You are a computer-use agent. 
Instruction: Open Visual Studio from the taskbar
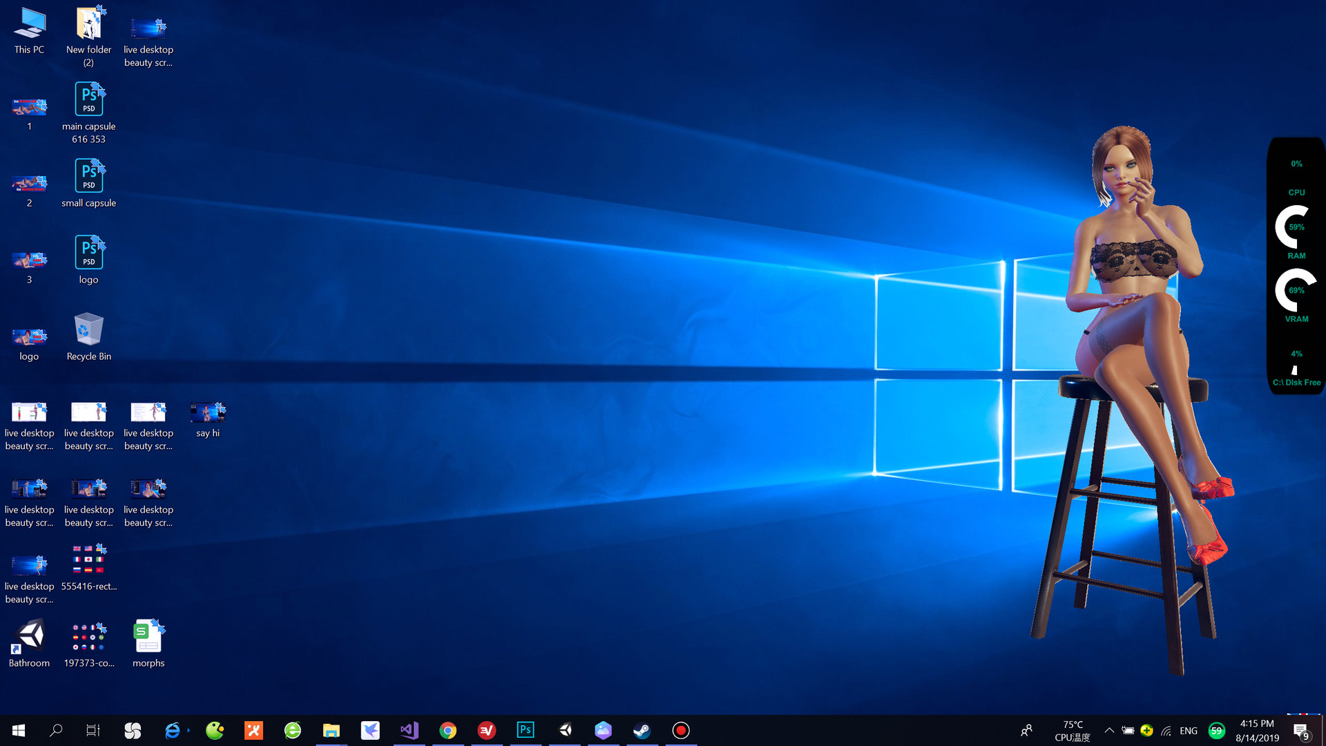pos(410,730)
